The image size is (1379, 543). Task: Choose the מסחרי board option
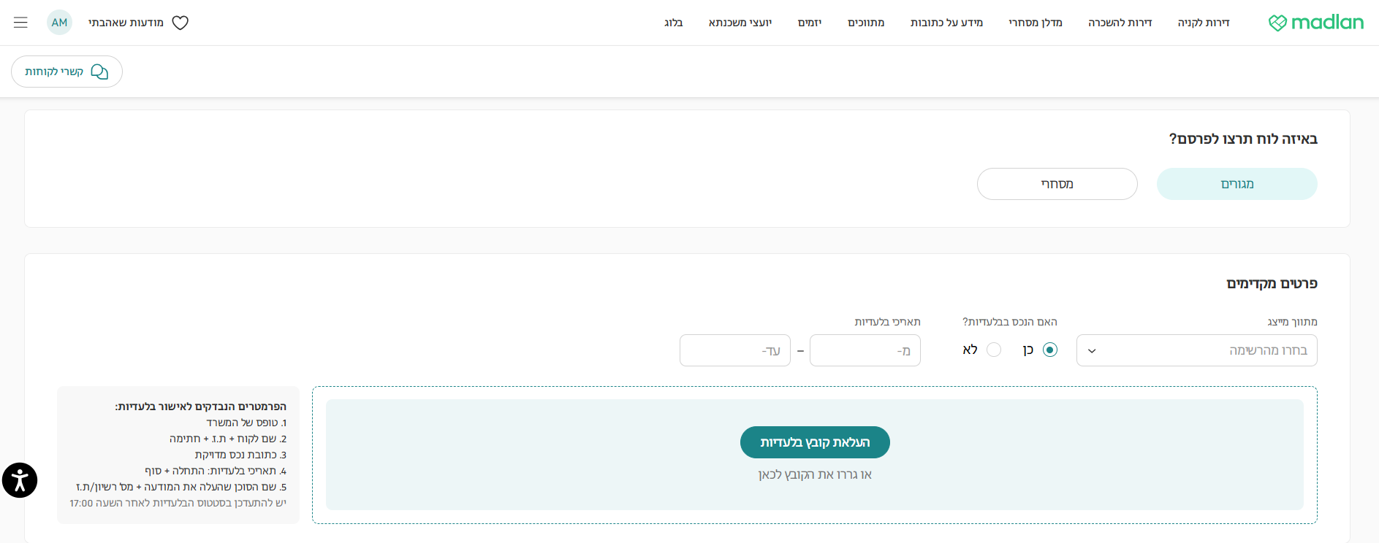(1057, 184)
